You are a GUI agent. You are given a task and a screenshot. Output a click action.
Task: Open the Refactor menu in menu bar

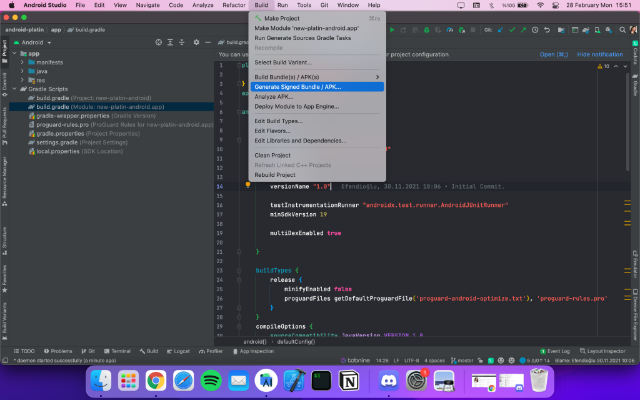[234, 5]
